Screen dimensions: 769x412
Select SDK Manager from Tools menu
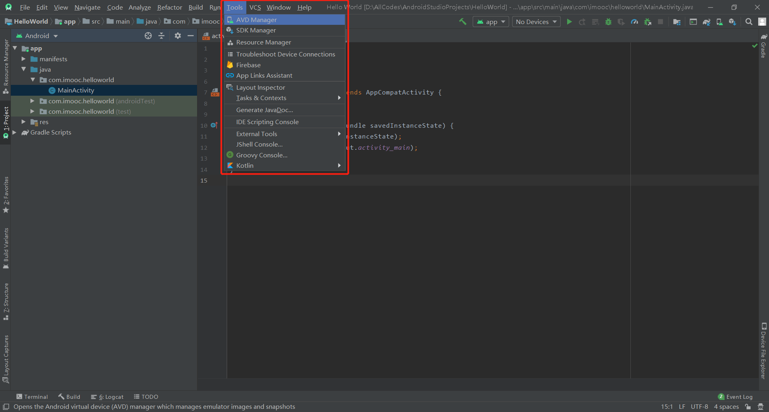[284, 30]
